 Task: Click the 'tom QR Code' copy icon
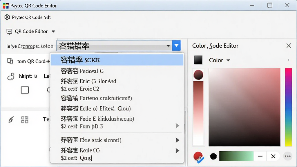click(10, 61)
